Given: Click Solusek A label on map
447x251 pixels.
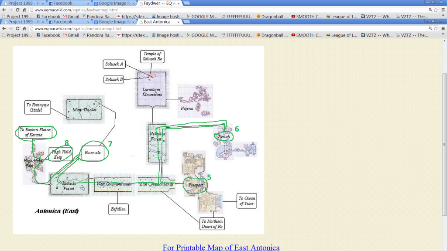Looking at the screenshot, I should point(114,64).
